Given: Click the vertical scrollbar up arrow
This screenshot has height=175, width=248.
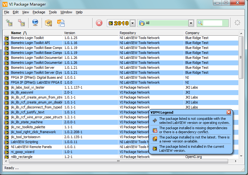Looking at the screenshot, I should (x=241, y=33).
